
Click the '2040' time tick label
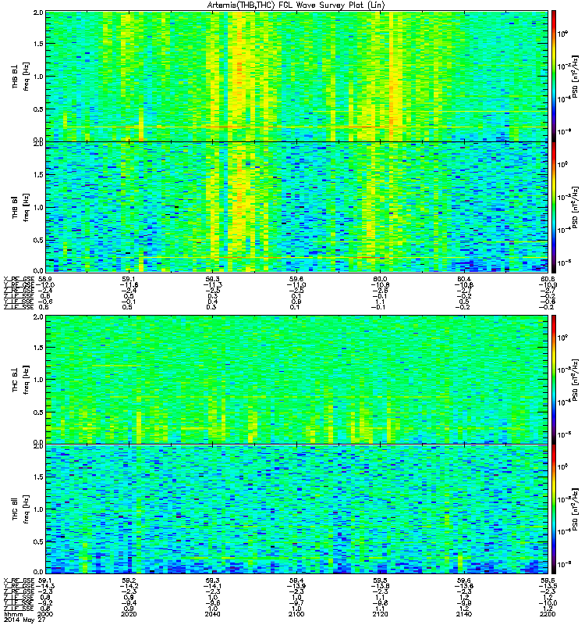click(x=212, y=614)
